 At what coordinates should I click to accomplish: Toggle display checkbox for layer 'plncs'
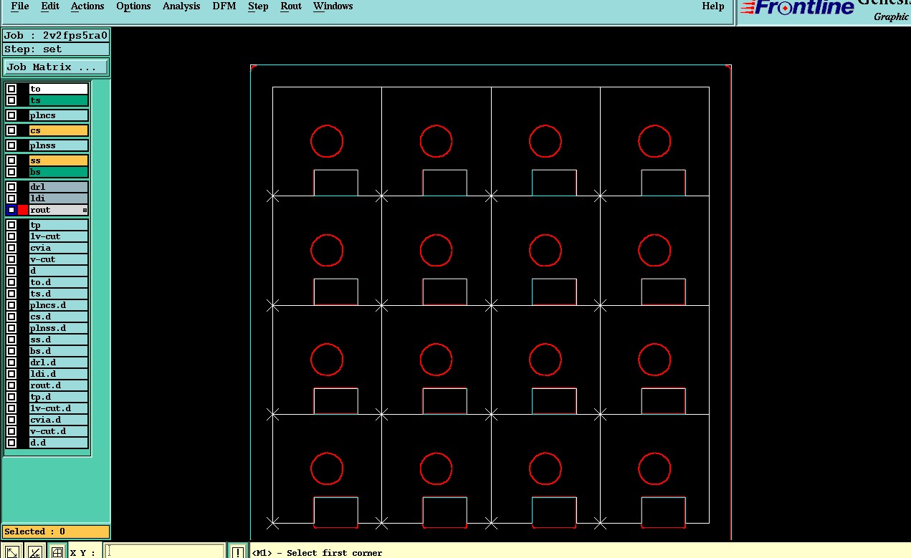(x=11, y=116)
